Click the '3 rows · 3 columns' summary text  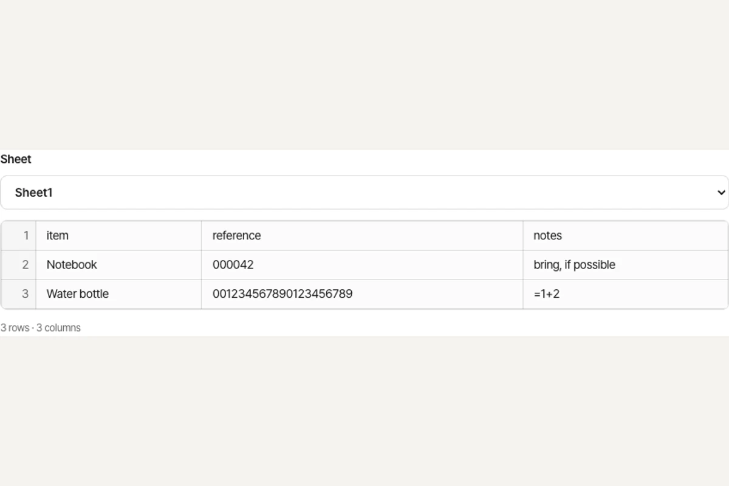click(x=41, y=327)
